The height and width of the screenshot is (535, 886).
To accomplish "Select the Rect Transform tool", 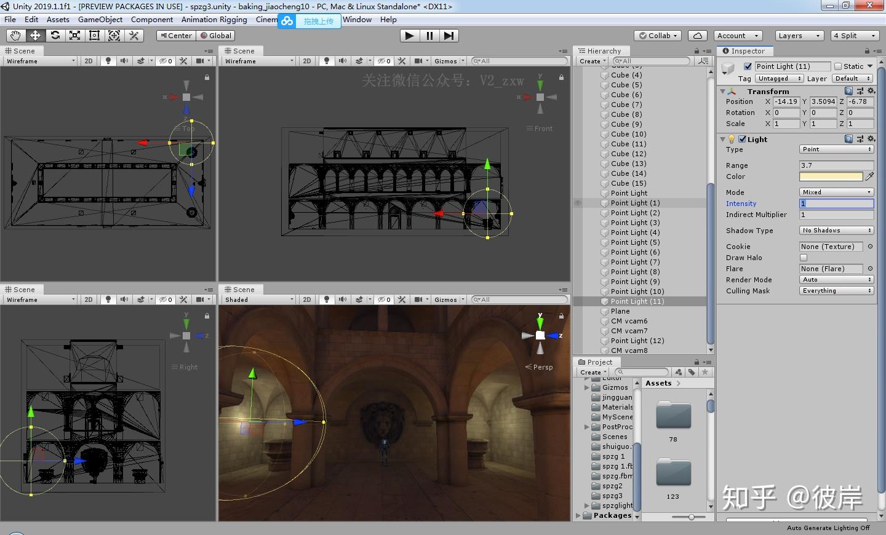I will pyautogui.click(x=94, y=36).
